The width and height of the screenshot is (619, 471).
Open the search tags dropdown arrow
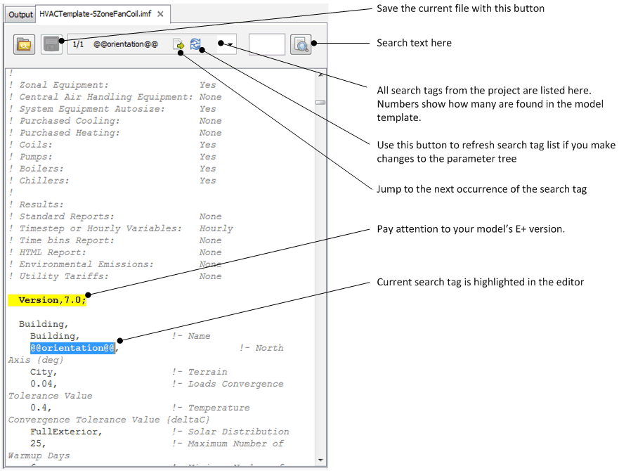[230, 44]
